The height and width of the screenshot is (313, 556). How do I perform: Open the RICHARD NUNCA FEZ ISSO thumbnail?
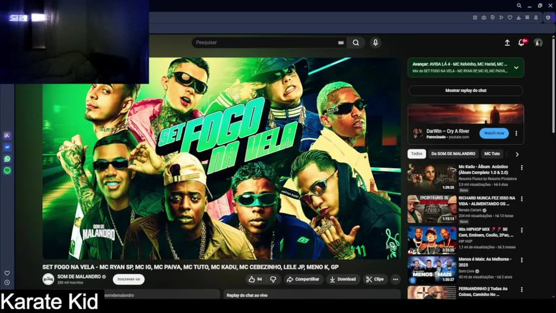(432, 209)
